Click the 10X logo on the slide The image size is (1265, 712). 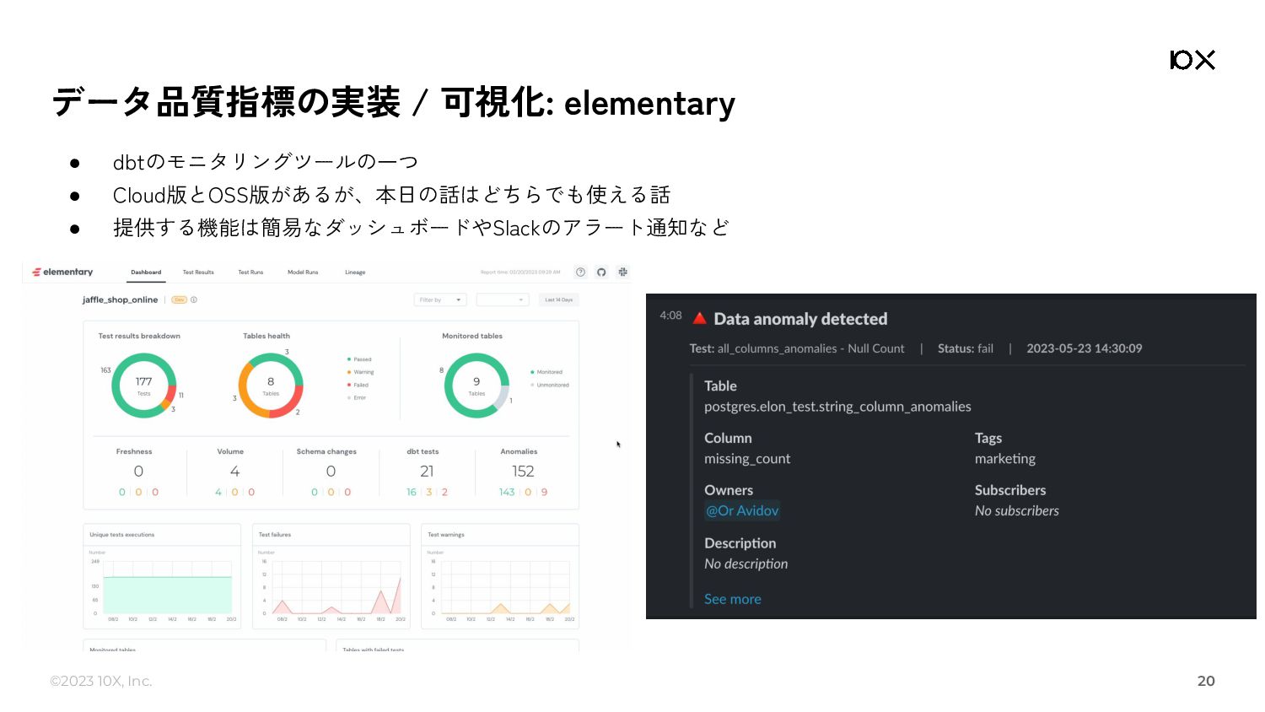pos(1192,60)
